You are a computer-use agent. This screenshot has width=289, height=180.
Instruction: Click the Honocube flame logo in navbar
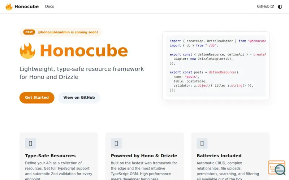(9, 6)
